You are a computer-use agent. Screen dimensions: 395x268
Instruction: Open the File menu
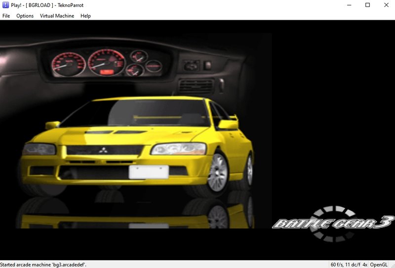pos(6,16)
